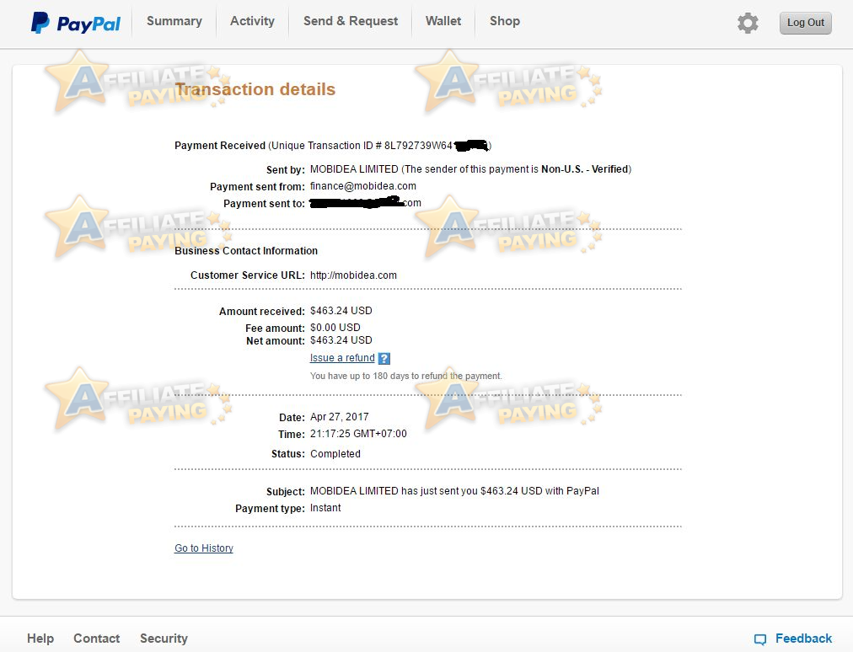Click the help question mark next to Issue a refund
The width and height of the screenshot is (853, 652).
click(x=384, y=358)
